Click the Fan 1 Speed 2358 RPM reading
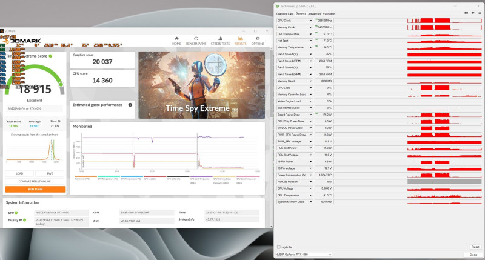The width and height of the screenshot is (485, 260). click(324, 61)
